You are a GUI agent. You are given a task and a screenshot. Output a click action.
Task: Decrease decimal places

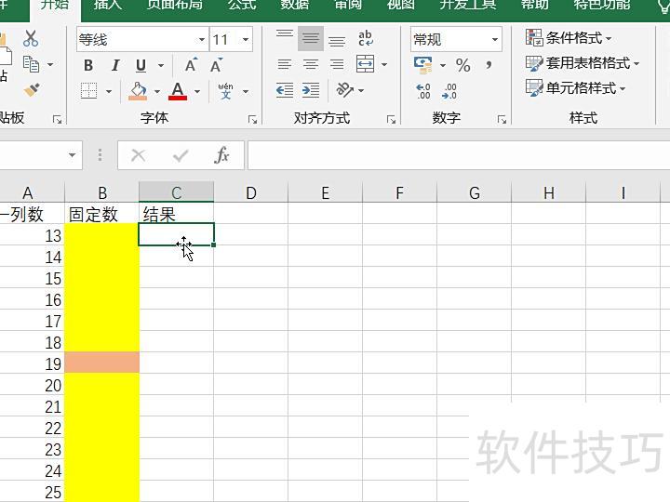[x=449, y=91]
